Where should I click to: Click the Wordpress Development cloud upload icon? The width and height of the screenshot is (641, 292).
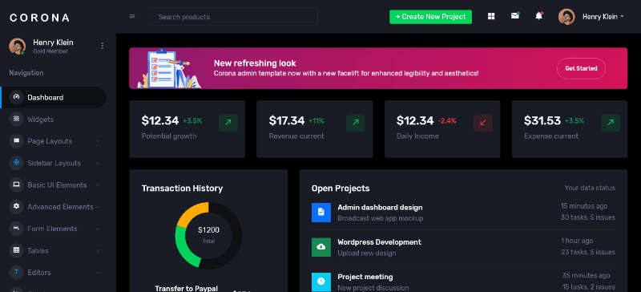(x=321, y=247)
